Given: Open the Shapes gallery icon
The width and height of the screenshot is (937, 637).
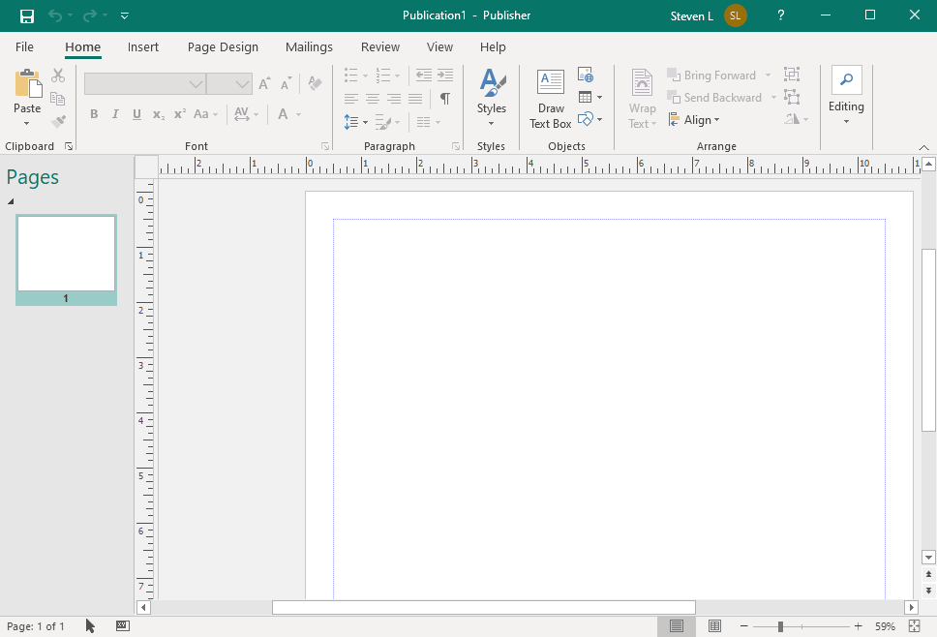Looking at the screenshot, I should coord(586,120).
